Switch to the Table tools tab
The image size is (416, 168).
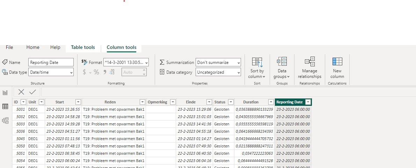(x=83, y=47)
